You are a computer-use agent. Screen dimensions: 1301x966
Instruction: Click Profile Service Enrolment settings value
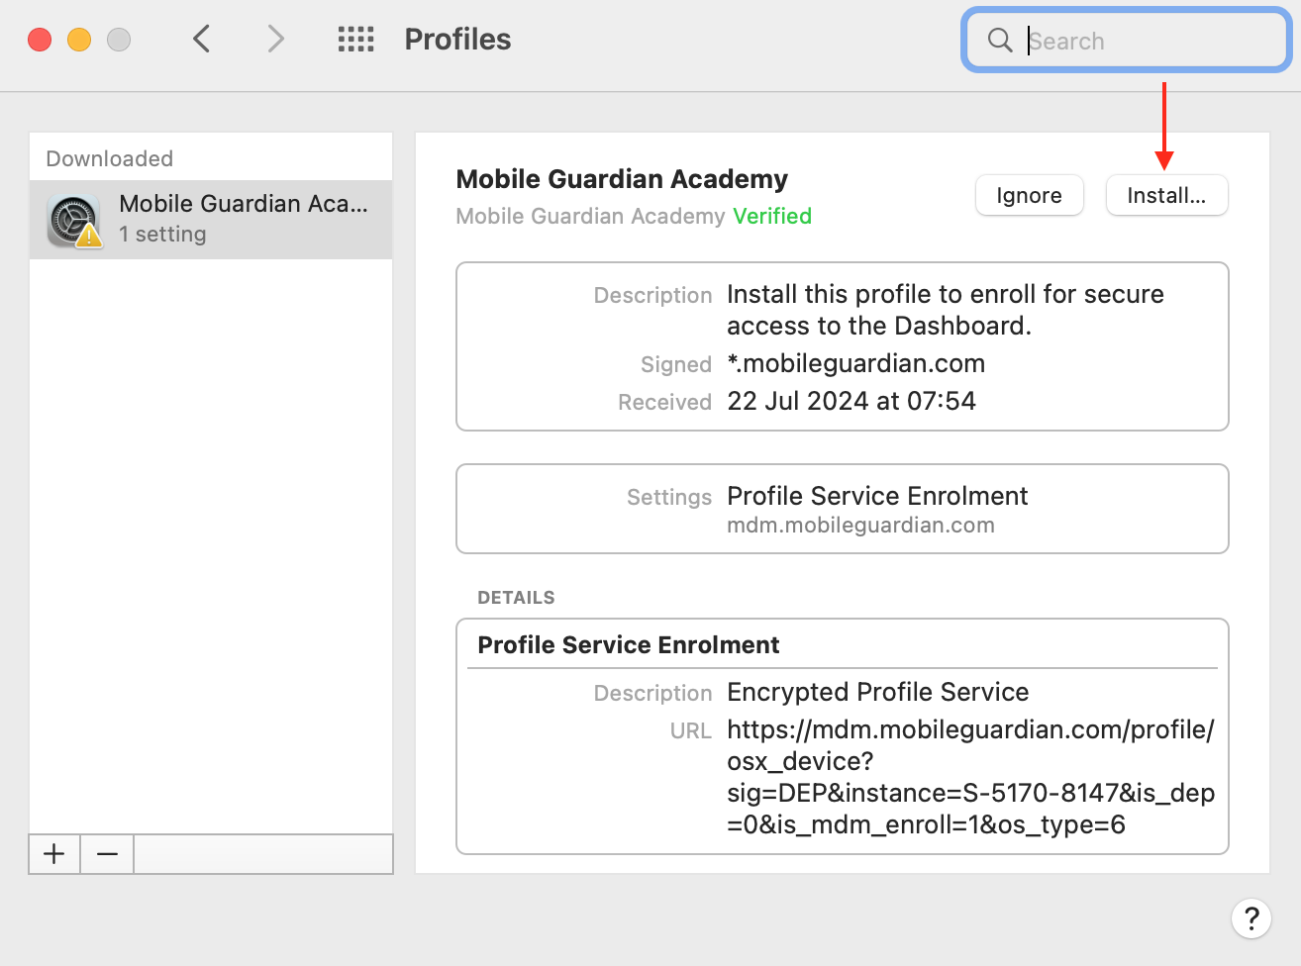pyautogui.click(x=877, y=496)
